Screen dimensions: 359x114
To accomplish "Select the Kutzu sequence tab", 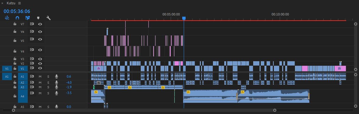I will pyautogui.click(x=11, y=3).
